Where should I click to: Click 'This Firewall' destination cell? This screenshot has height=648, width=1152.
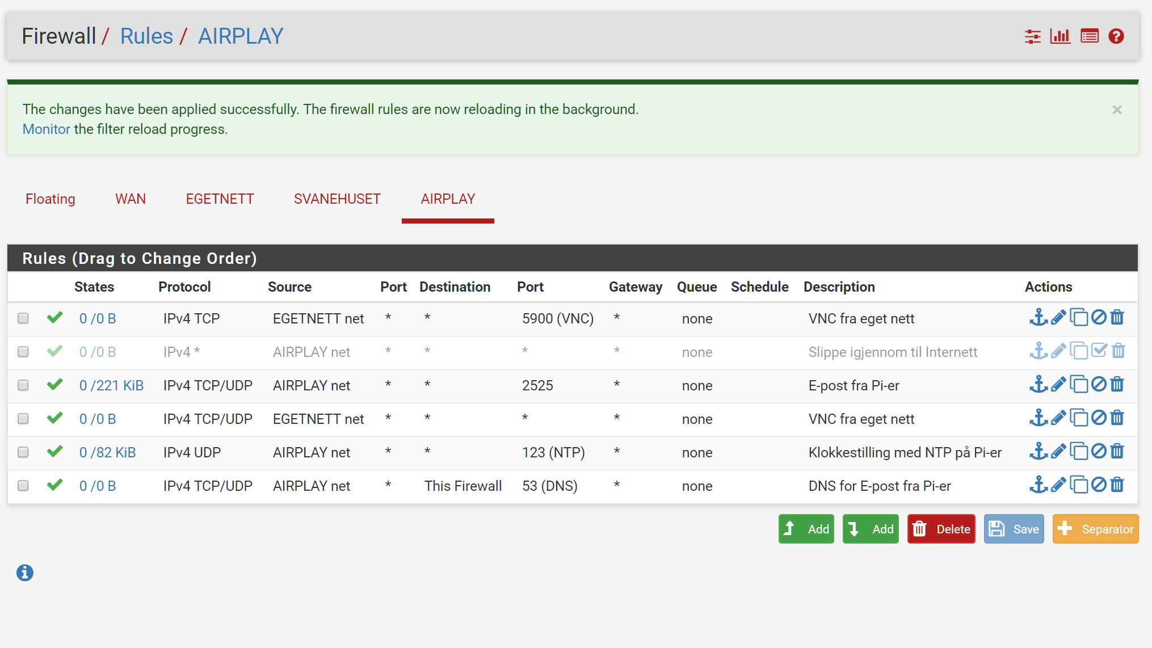pos(463,486)
